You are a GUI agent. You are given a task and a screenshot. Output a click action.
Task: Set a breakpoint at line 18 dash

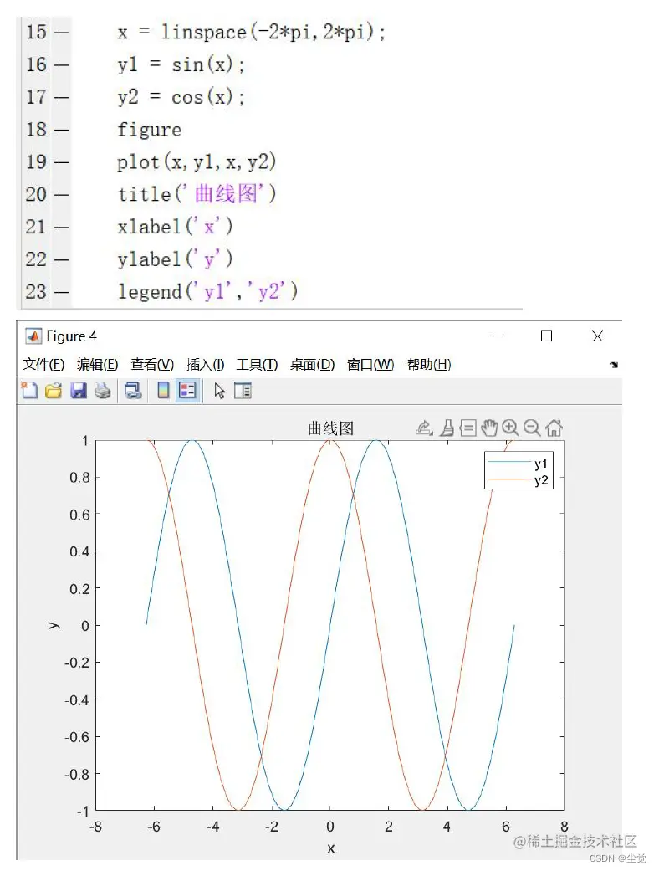tap(62, 130)
